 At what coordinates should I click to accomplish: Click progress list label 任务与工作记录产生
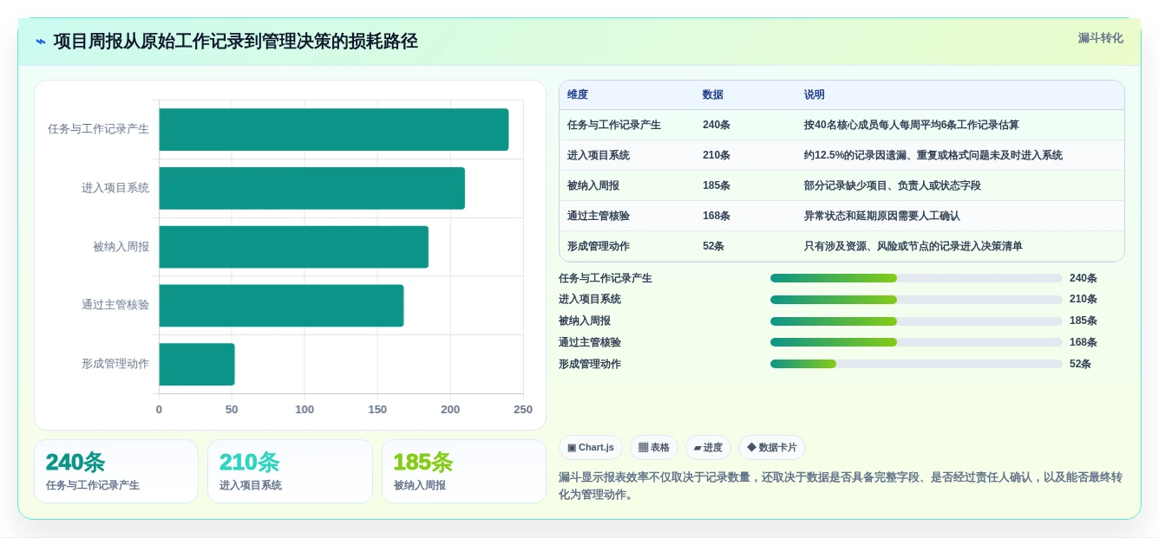pyautogui.click(x=606, y=278)
